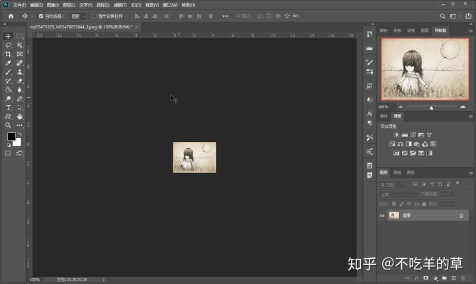This screenshot has height=284, width=476.
Task: Open Move tool preset dropdown arrow
Action: tap(32, 17)
